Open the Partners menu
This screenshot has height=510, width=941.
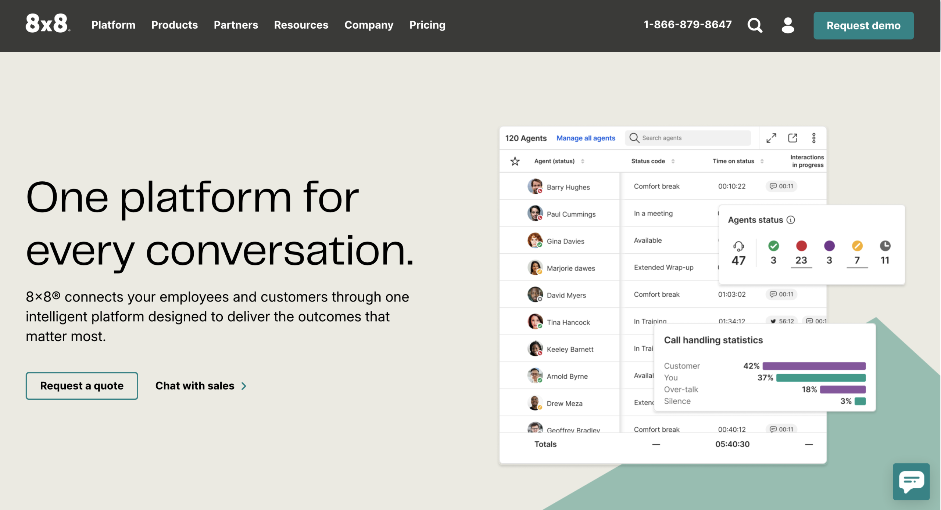236,25
